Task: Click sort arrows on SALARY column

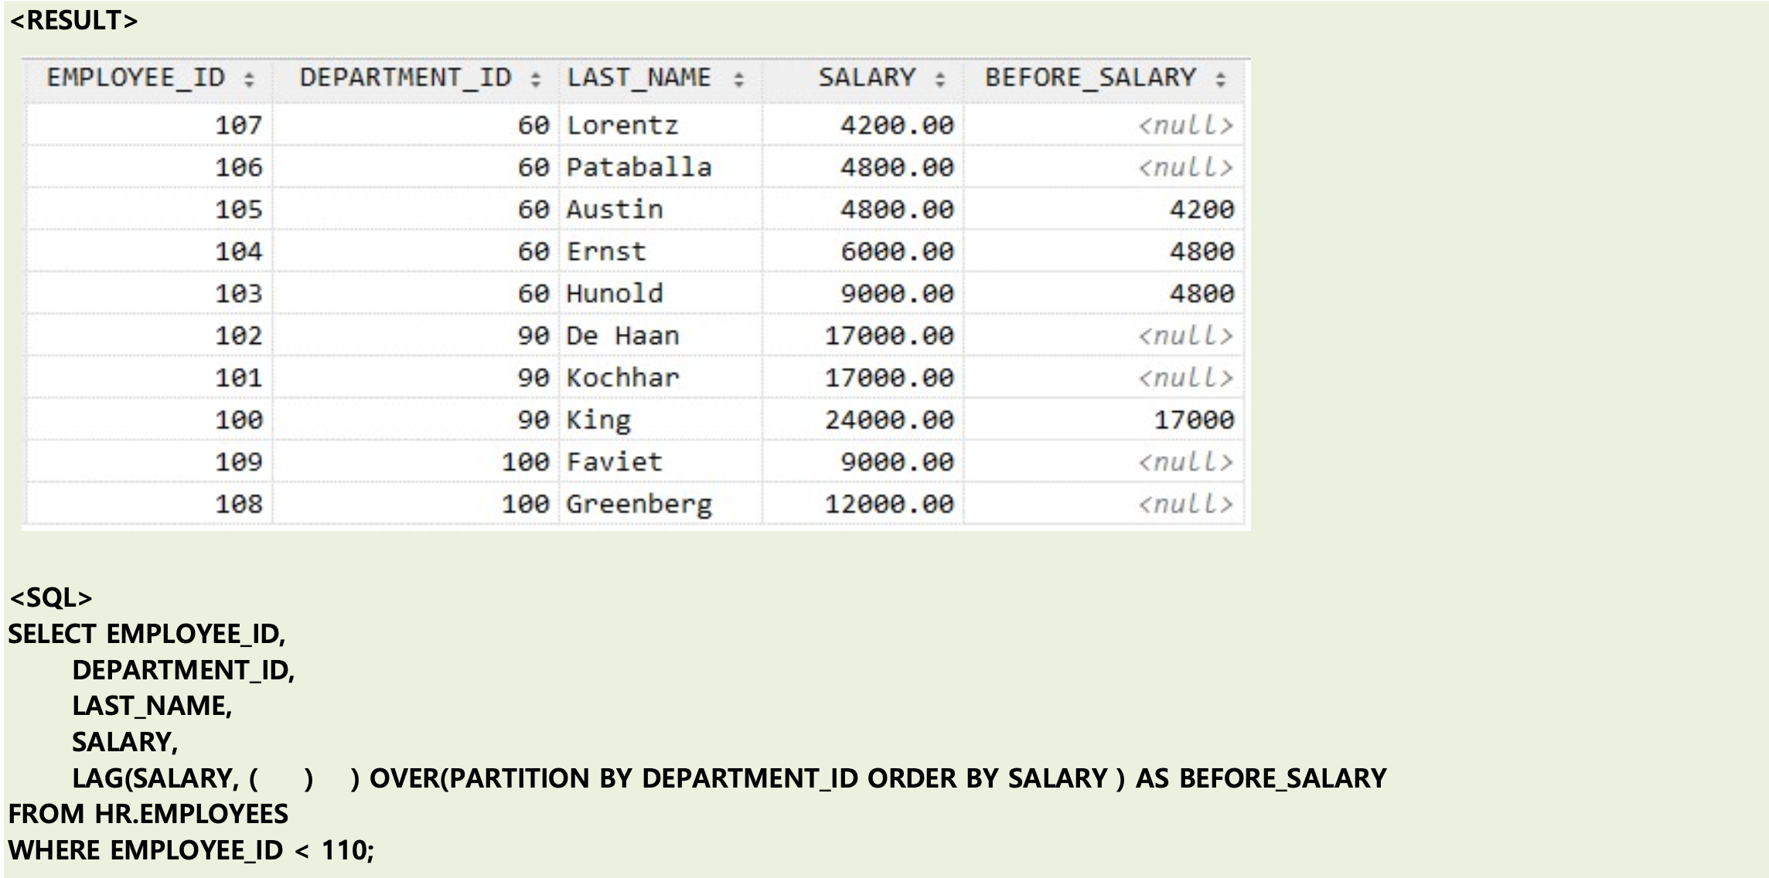Action: (940, 79)
